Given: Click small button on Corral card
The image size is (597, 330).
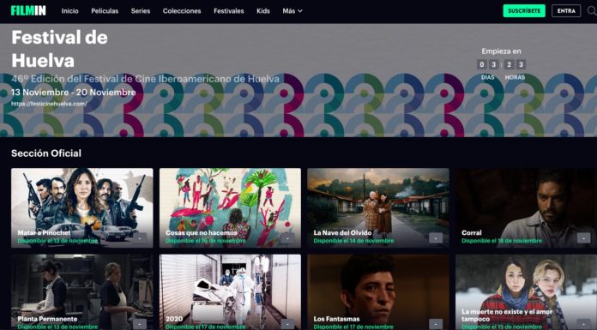Looking at the screenshot, I should coord(583,238).
